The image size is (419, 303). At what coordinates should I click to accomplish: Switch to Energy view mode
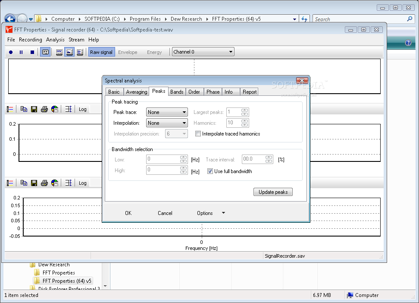point(154,52)
